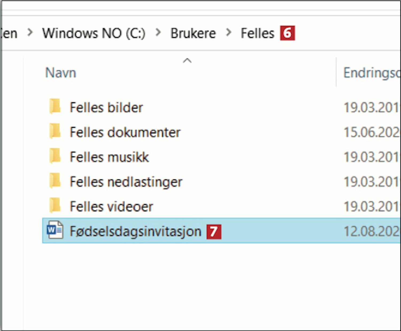Screen dimensions: 401x331
Task: Click the Felles bilder folder icon
Action: [x=55, y=107]
